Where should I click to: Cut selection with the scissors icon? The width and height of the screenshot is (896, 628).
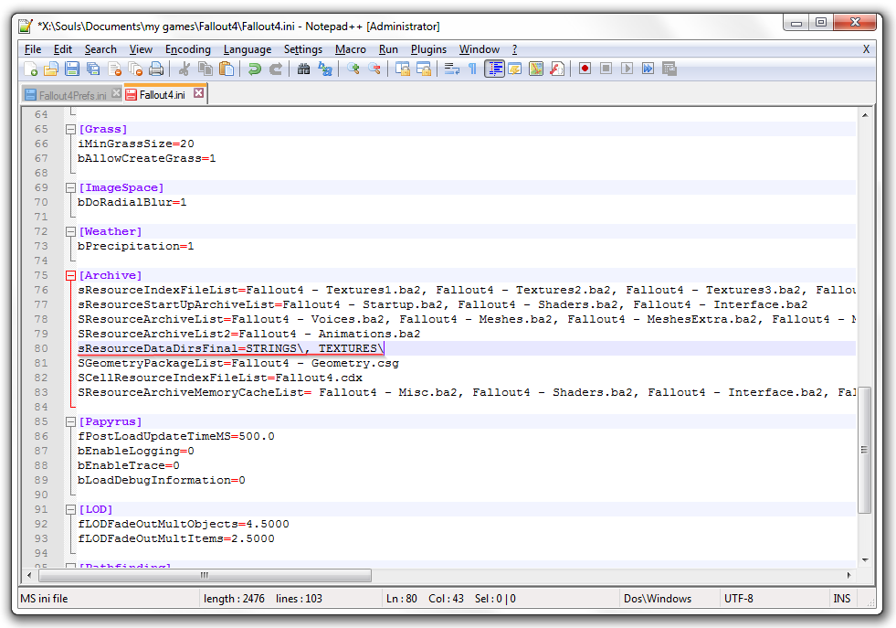(184, 69)
